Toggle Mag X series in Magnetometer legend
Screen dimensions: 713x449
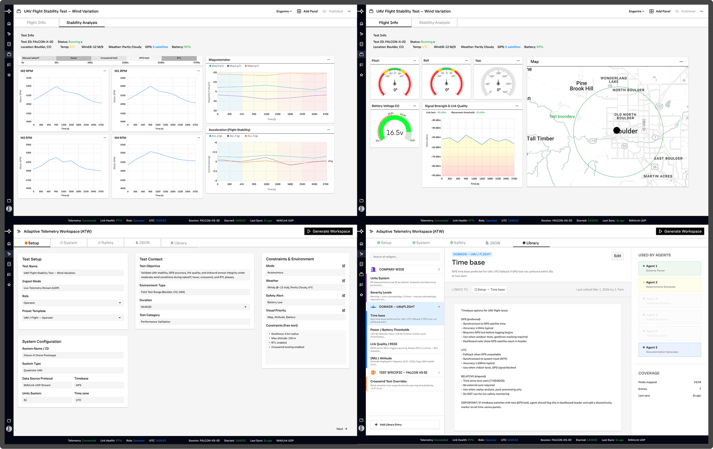(x=217, y=66)
